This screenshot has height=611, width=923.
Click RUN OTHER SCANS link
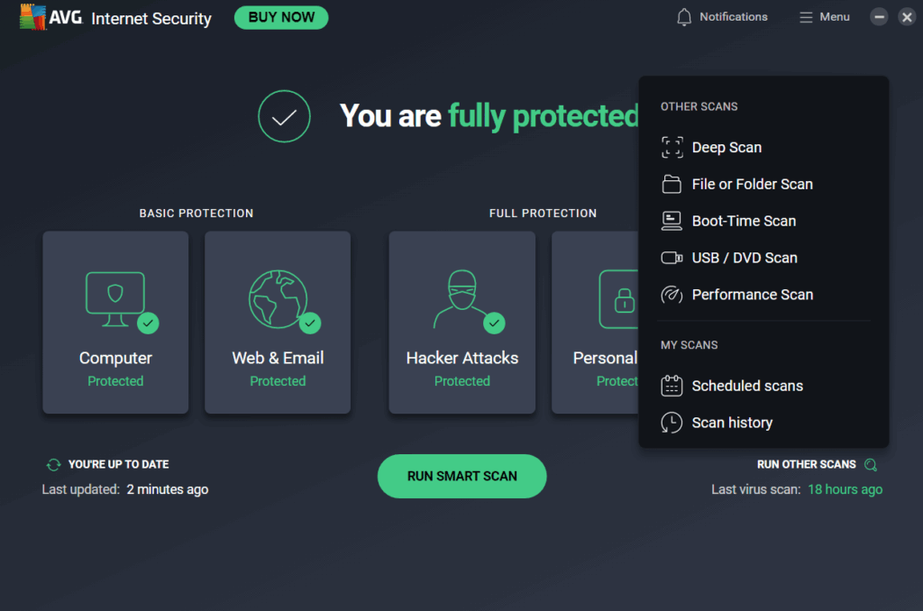click(807, 464)
